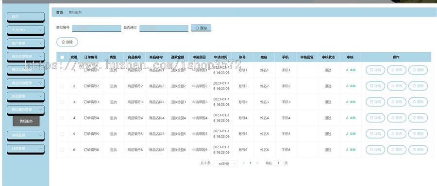437x186 pixels.
Task: Click the 查询 search button
Action: click(x=201, y=28)
